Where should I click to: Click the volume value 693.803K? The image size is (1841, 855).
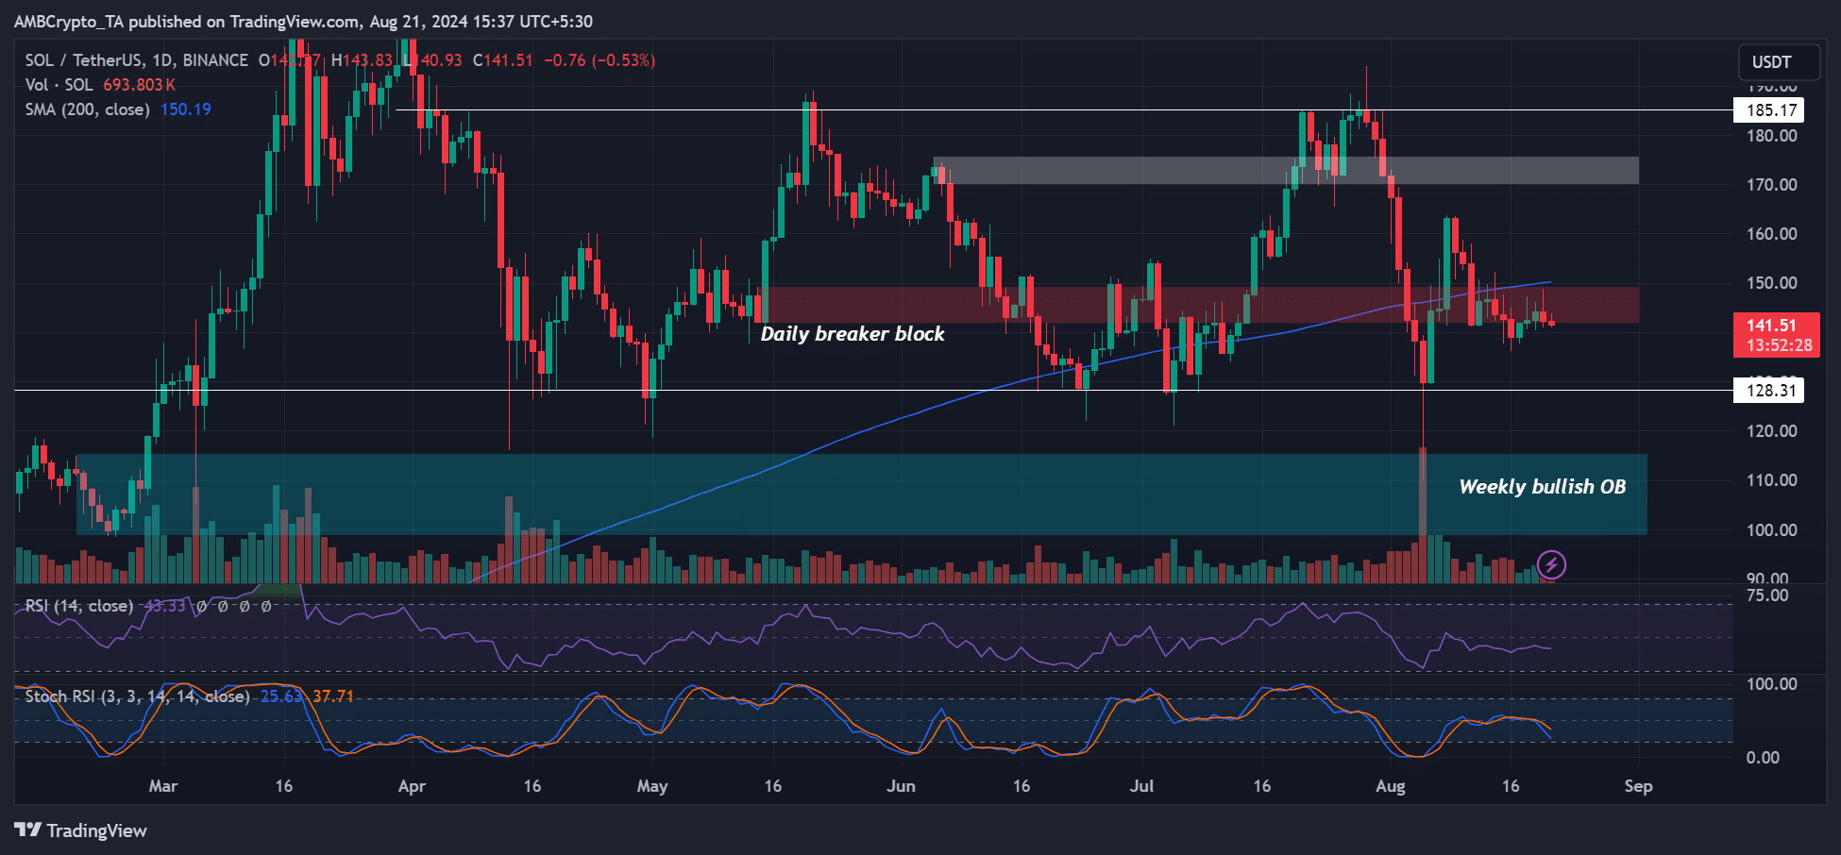tap(139, 85)
